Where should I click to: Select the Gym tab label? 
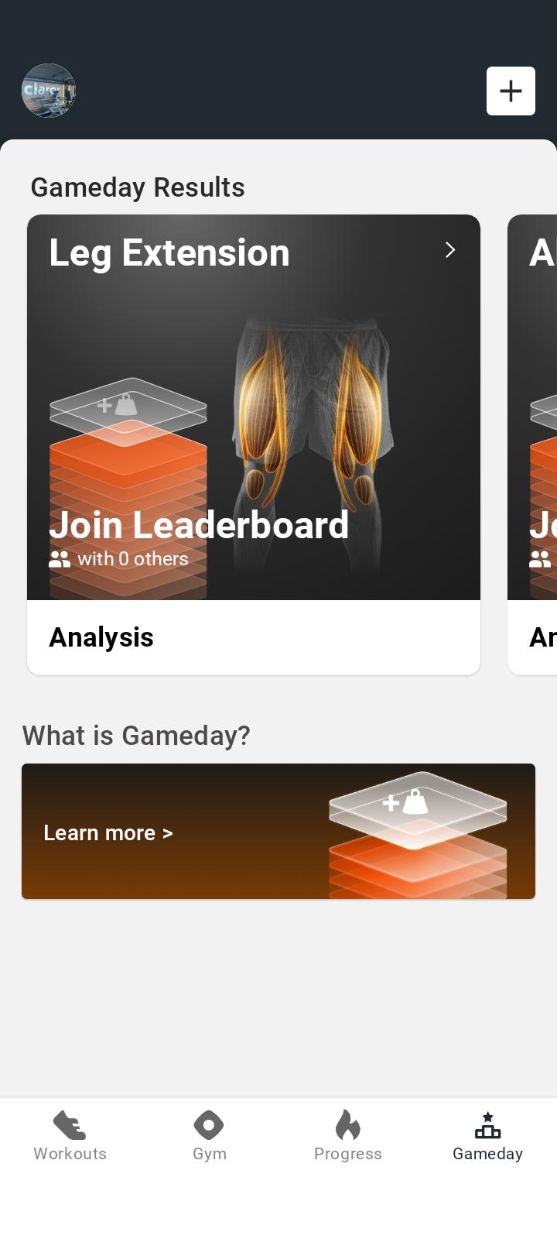[210, 1154]
